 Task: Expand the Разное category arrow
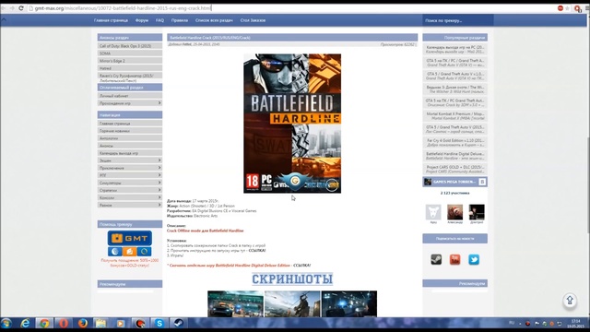coord(159,205)
